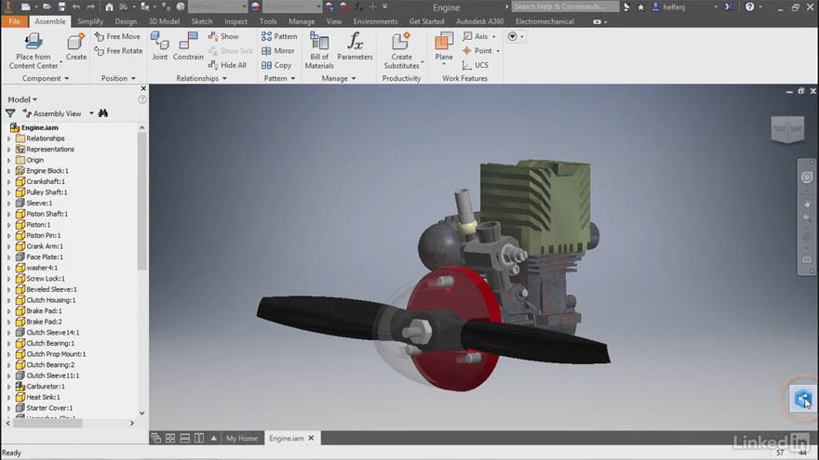Open the Manage panel dropdown
The height and width of the screenshot is (460, 819).
[x=339, y=78]
